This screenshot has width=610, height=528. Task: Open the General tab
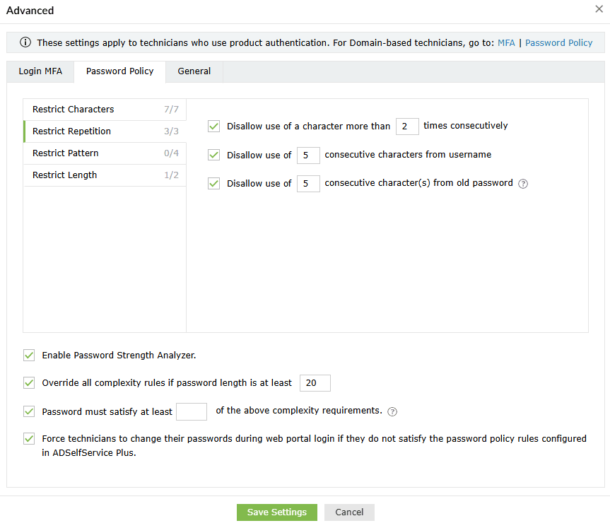[194, 71]
